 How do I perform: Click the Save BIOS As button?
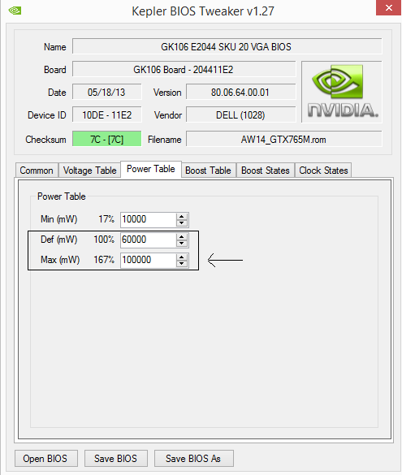193,458
